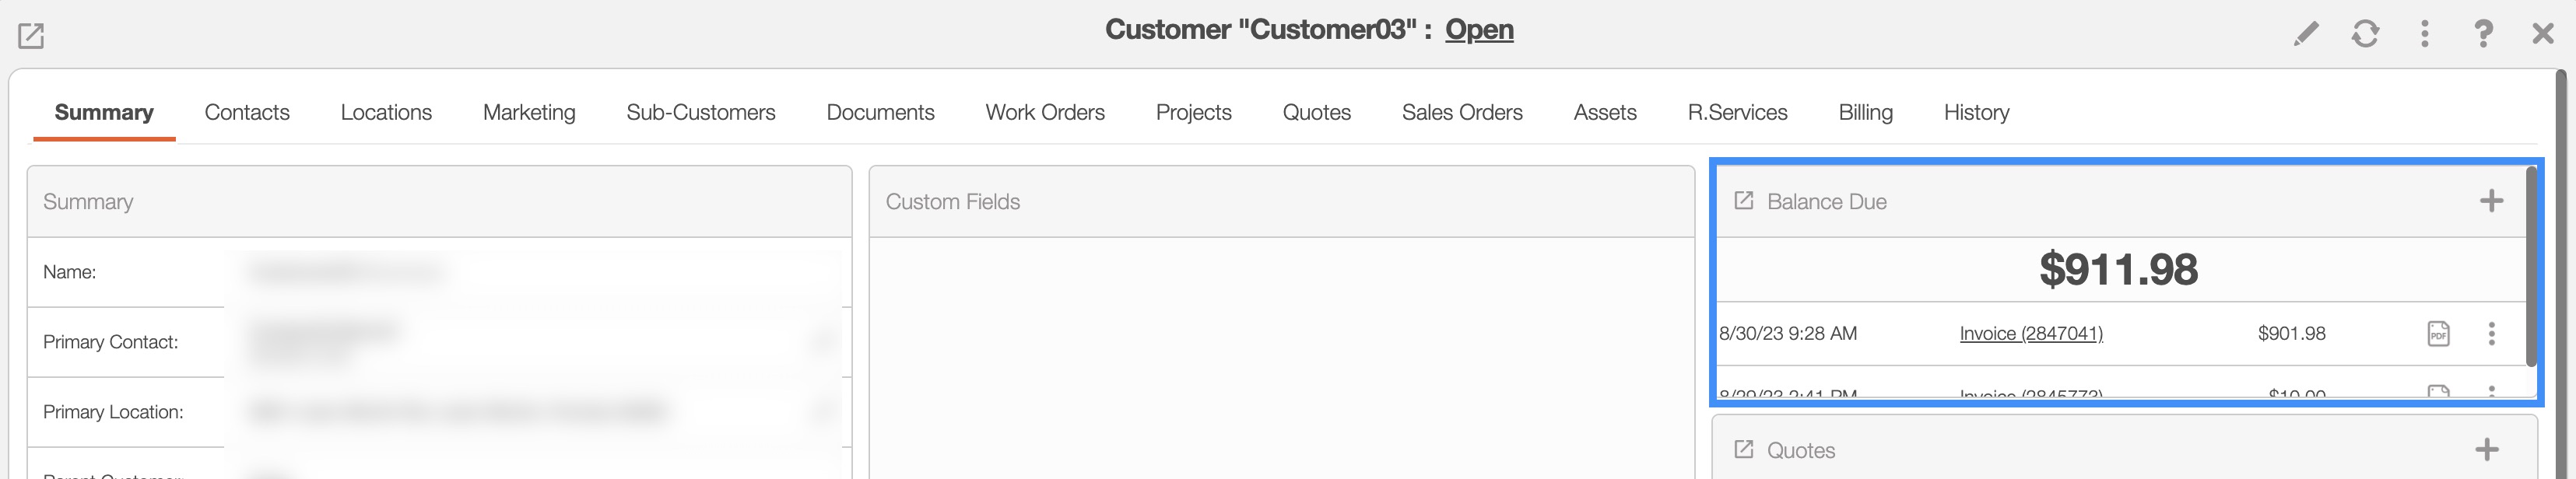Open Balance Due panel in new window
This screenshot has height=479, width=2576.
[x=1743, y=201]
